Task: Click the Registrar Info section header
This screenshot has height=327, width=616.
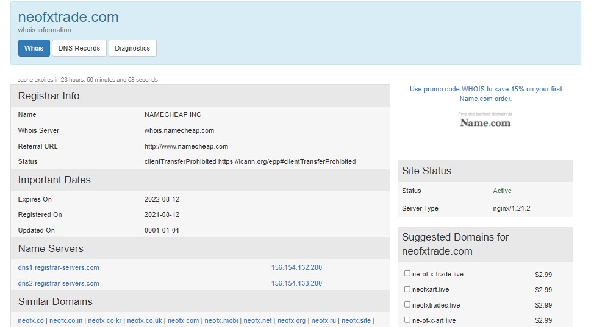Action: coord(201,96)
